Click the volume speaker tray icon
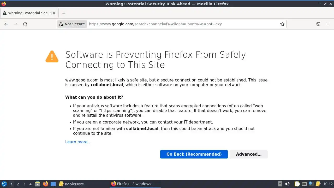This screenshot has height=188, width=334. click(x=287, y=184)
